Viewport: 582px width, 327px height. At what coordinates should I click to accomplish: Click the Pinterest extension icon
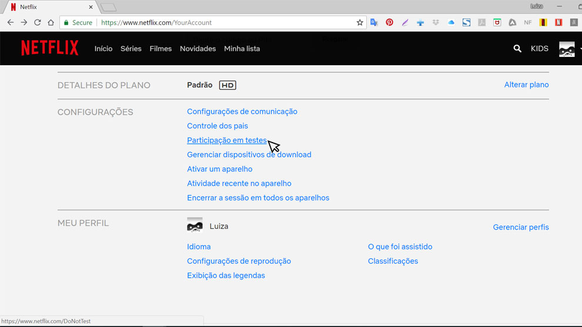point(389,23)
